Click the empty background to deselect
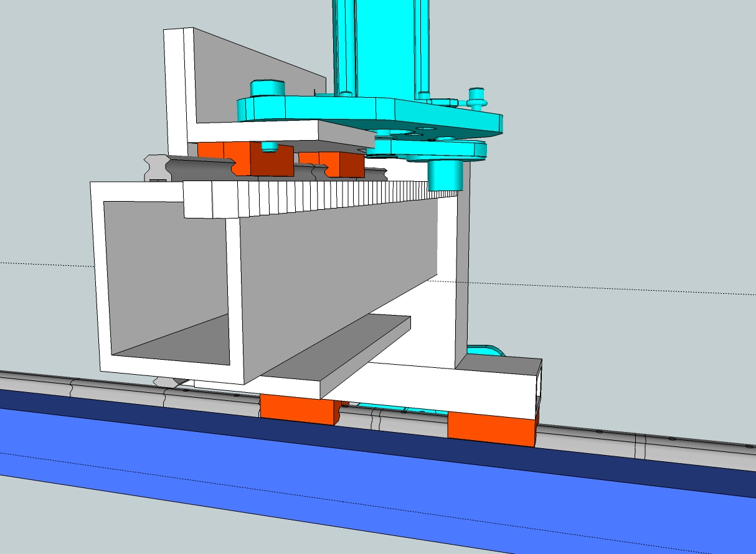Viewport: 756px width, 554px height. [623, 156]
